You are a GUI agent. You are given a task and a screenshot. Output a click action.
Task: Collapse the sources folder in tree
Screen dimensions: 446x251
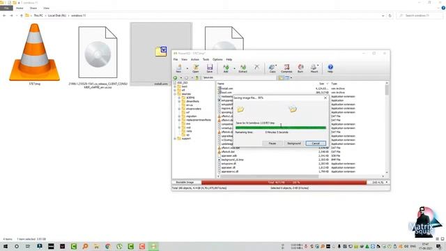click(x=175, y=94)
